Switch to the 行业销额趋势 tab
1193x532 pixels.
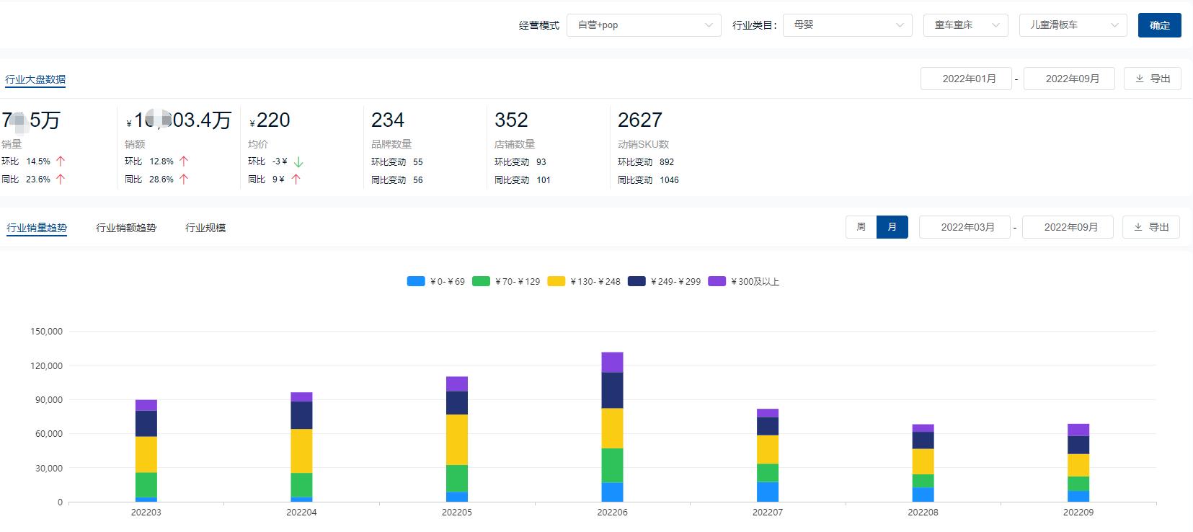[126, 228]
